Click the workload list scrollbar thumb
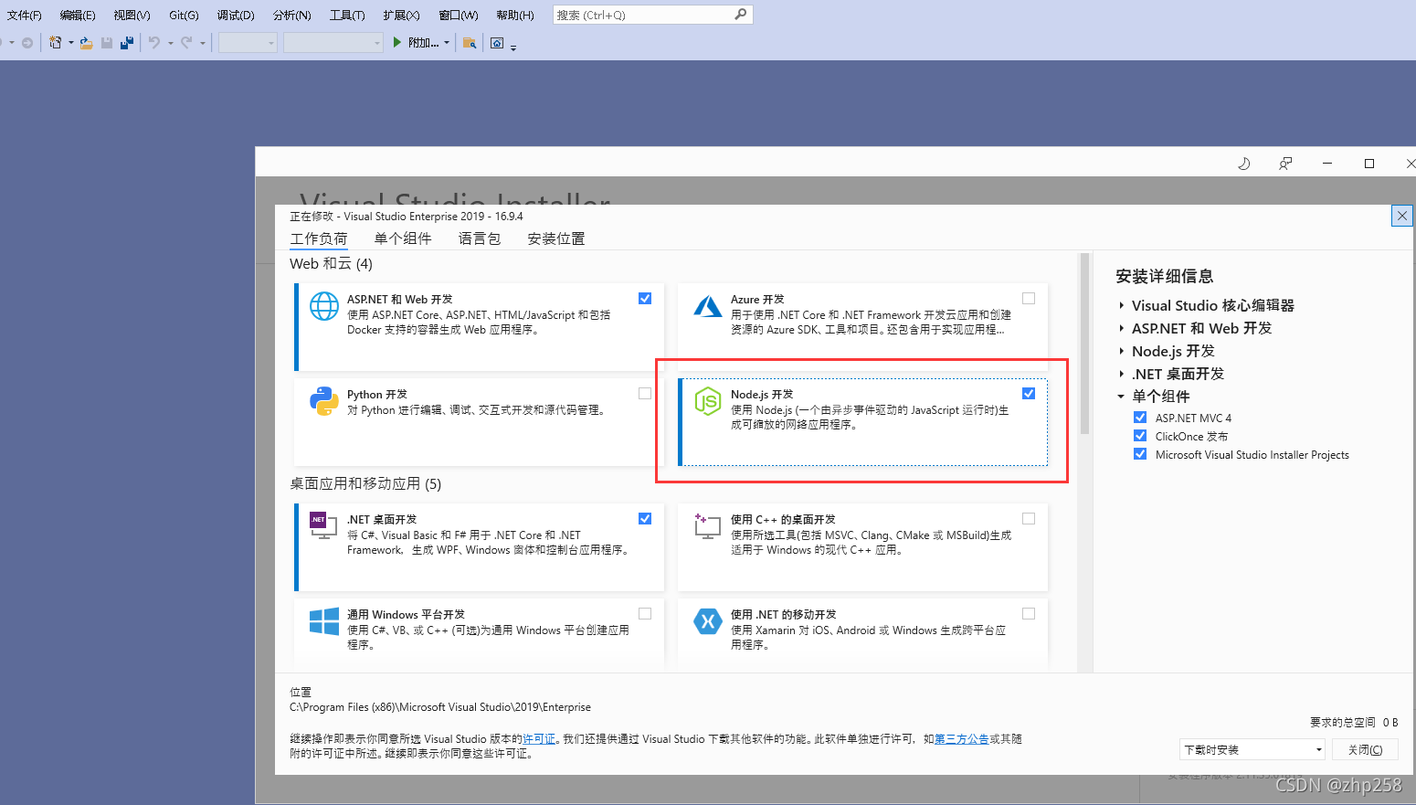This screenshot has width=1416, height=805. point(1084,344)
